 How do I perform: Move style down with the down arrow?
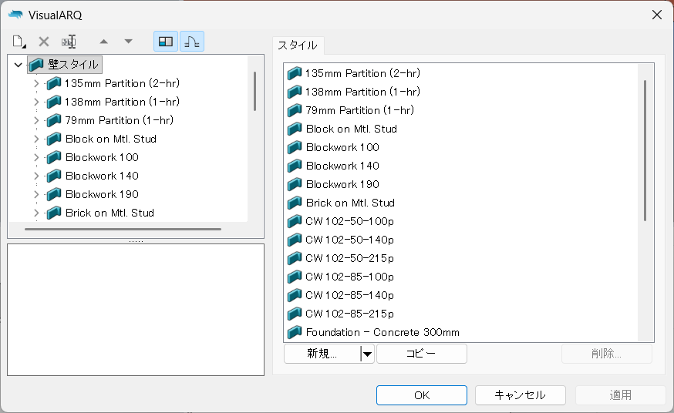pos(128,42)
